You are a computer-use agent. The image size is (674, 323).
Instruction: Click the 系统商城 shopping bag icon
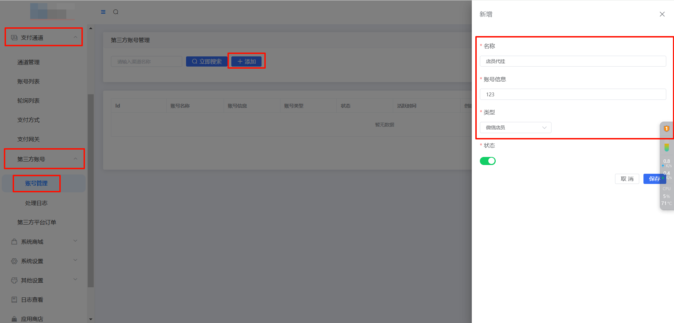[14, 242]
